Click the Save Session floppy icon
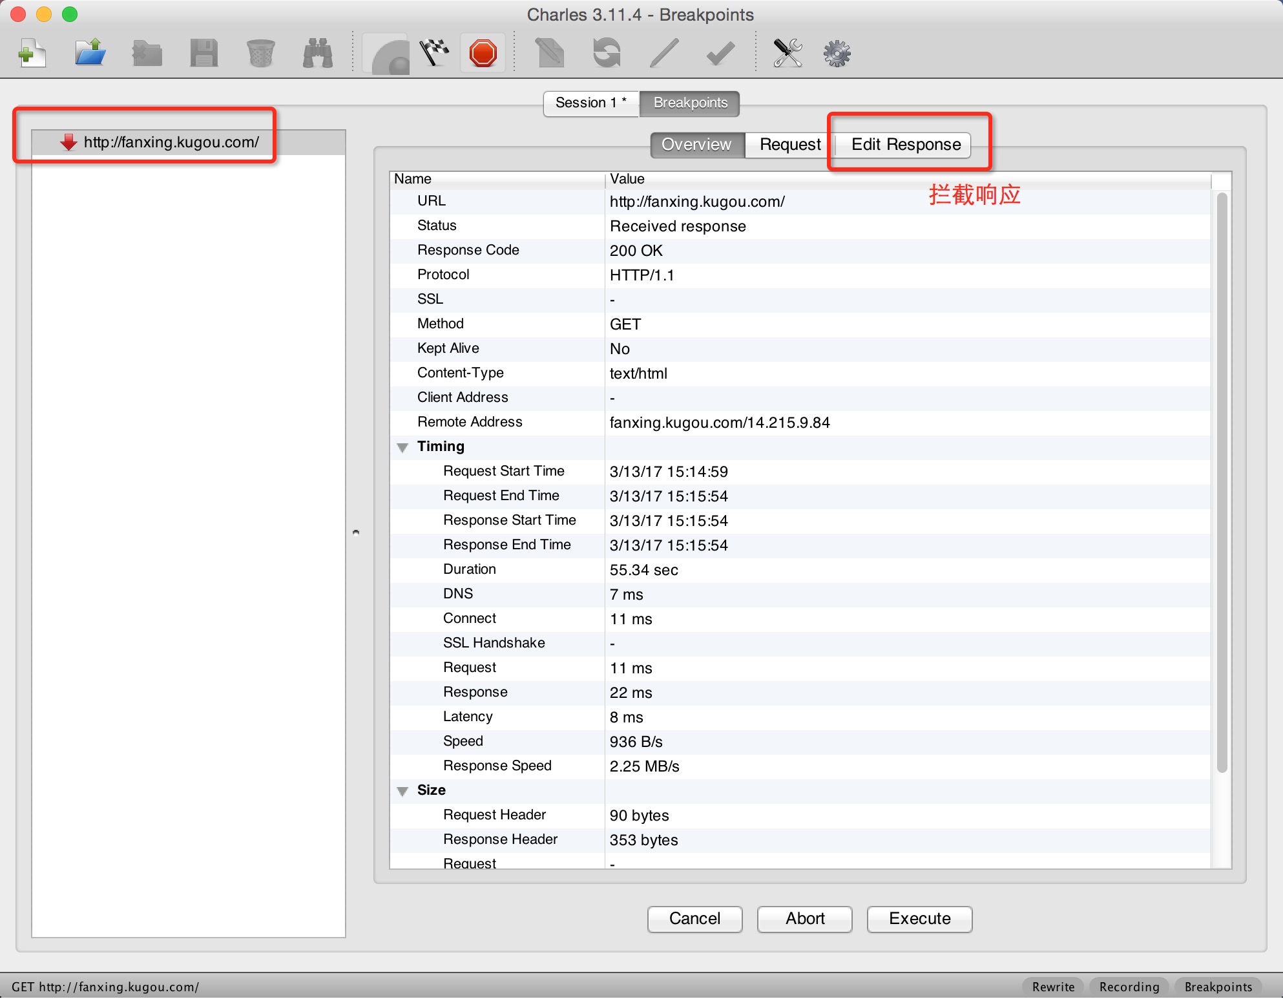 [203, 53]
